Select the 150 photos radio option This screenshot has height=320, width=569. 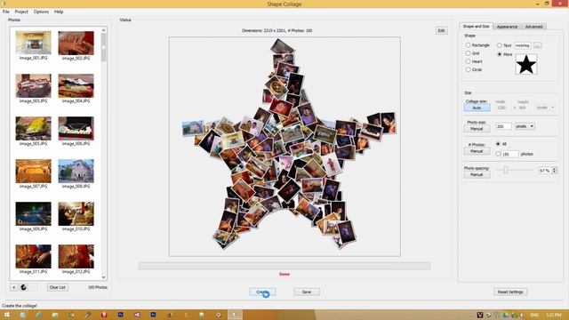(x=498, y=154)
